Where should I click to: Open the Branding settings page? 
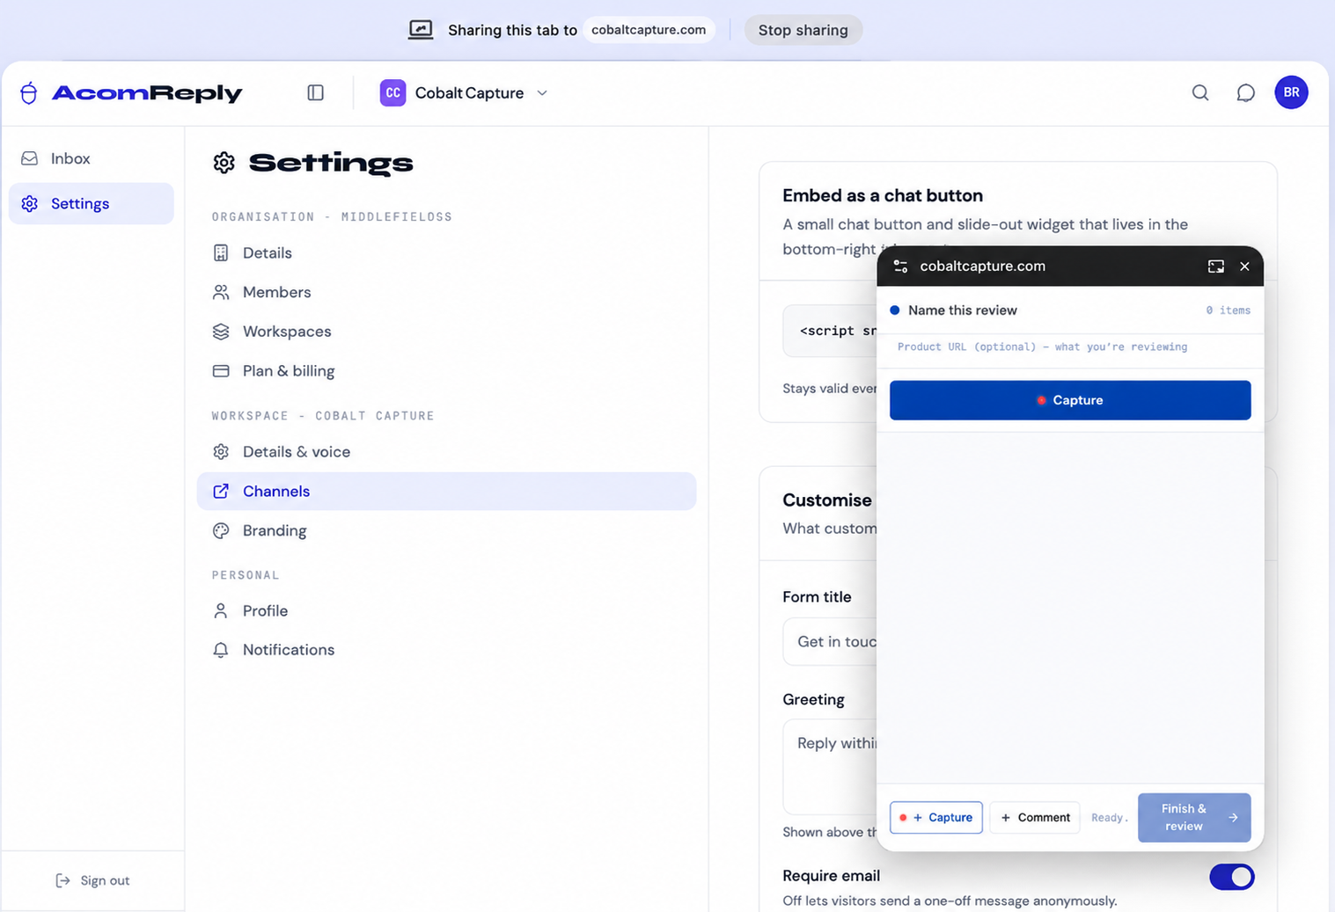click(446, 530)
